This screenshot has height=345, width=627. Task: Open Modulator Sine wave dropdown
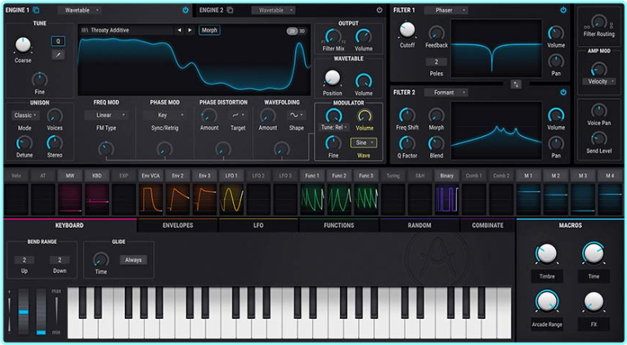click(364, 142)
